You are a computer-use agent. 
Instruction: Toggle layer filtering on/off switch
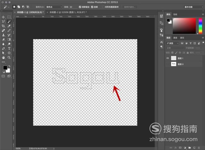click(x=203, y=43)
